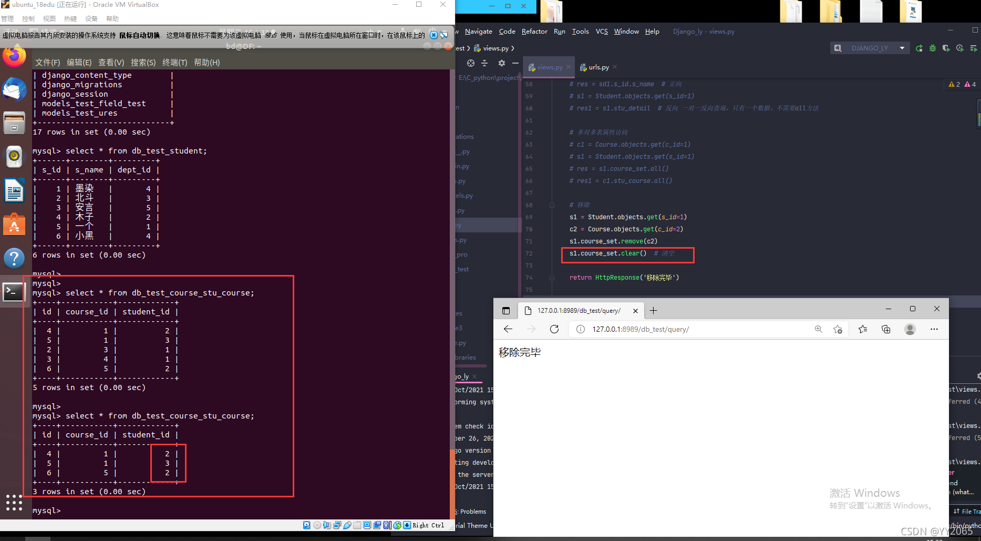This screenshot has width=981, height=541.
Task: Click the mysql> prompt at terminal bottom
Action: tap(47, 511)
